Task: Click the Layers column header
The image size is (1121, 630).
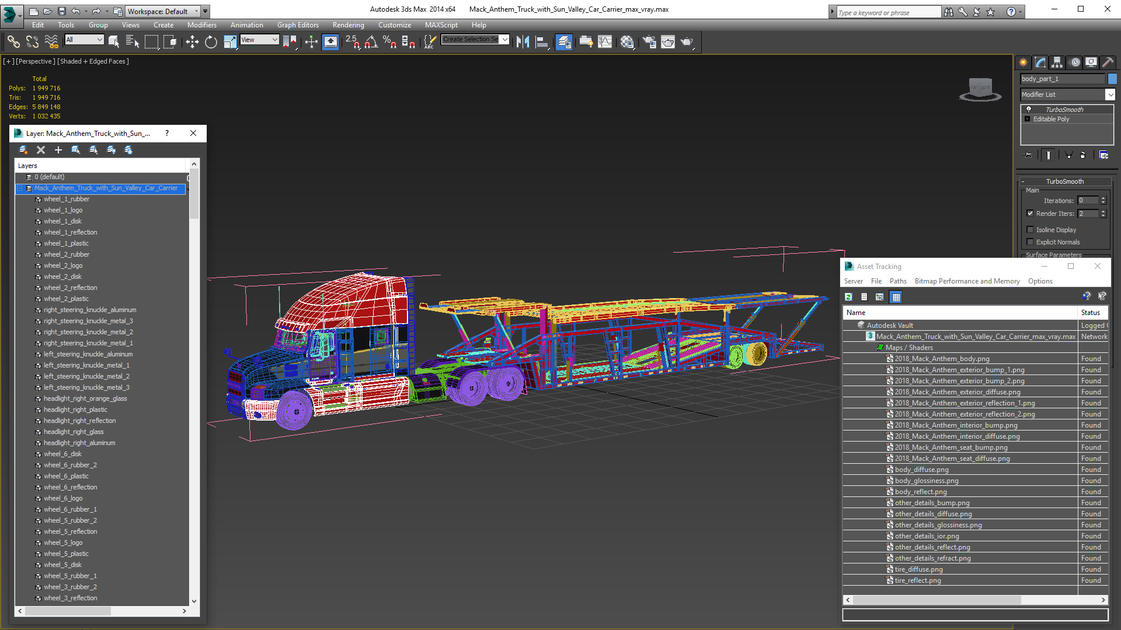Action: pos(100,166)
